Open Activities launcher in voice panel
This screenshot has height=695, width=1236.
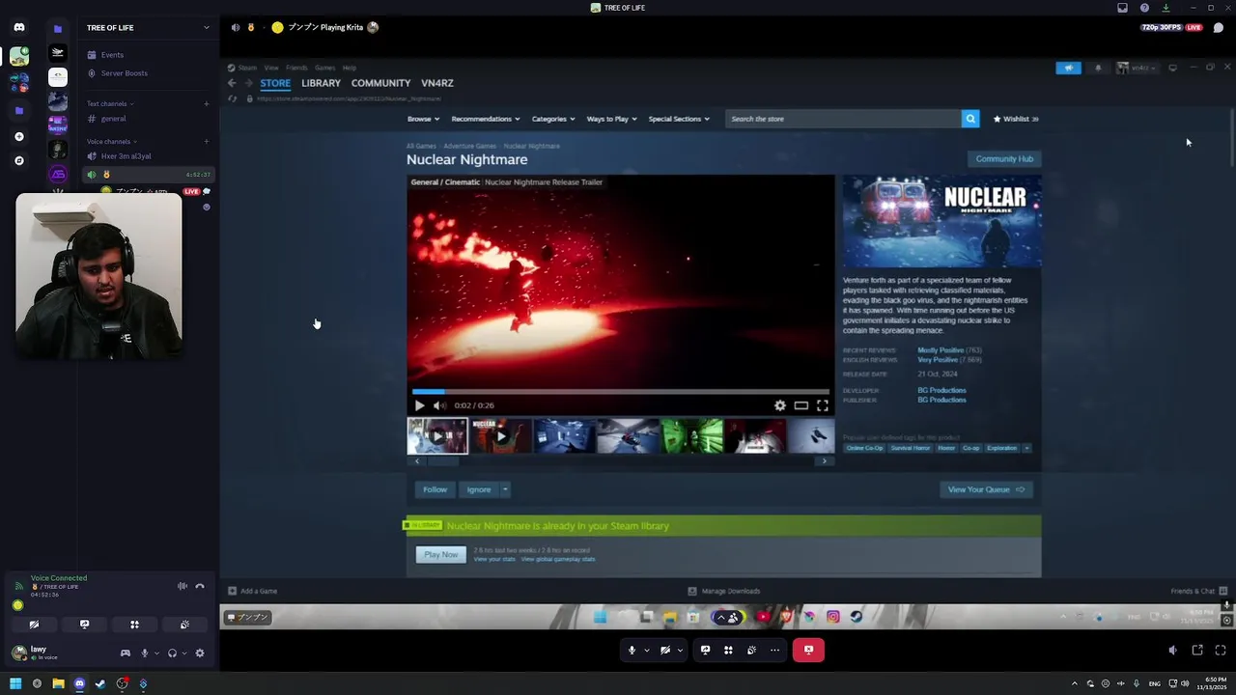pos(134,625)
